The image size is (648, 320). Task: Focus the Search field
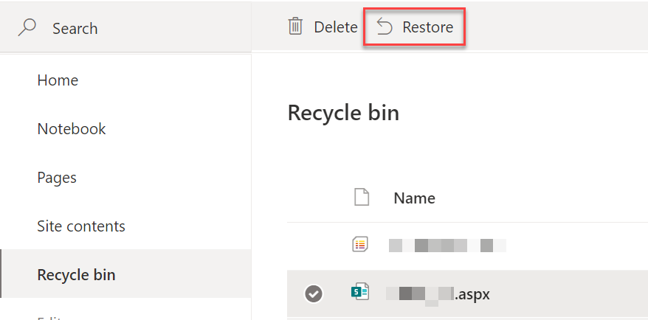pos(125,28)
